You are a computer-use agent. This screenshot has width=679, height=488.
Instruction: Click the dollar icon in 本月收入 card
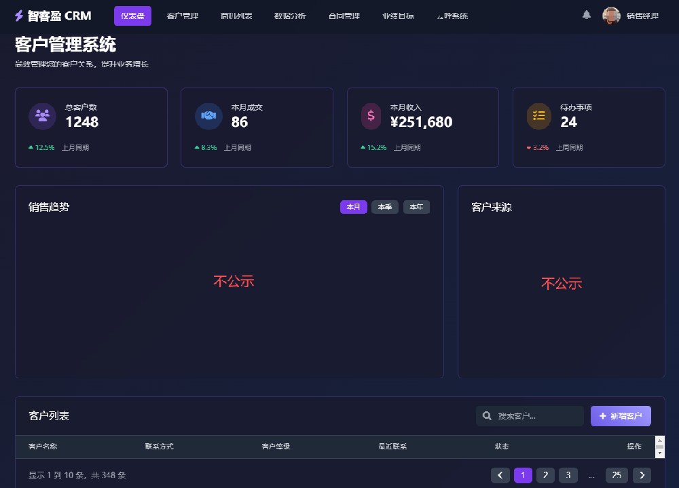click(x=371, y=116)
